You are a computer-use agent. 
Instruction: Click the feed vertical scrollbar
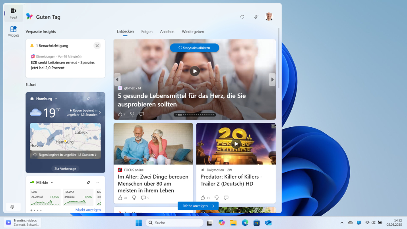coord(279,58)
